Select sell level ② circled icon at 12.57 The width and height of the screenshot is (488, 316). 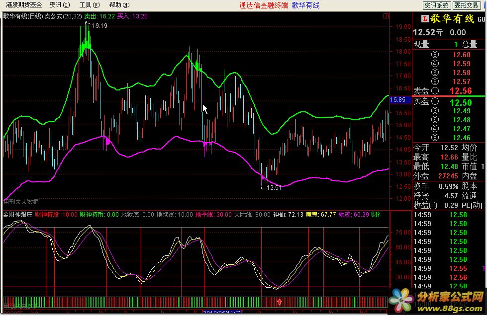coord(435,81)
